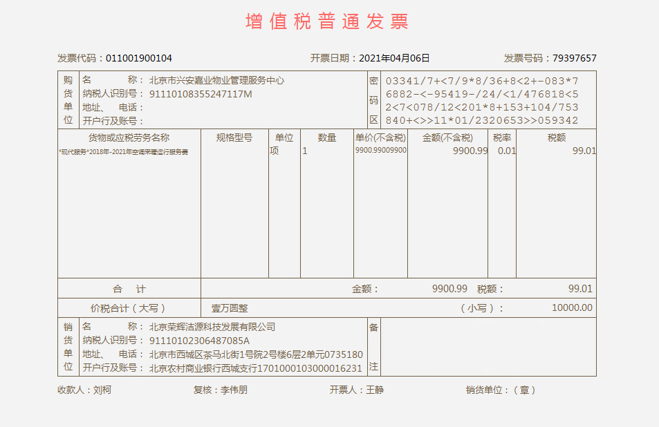Click the unit value 项

275,151
